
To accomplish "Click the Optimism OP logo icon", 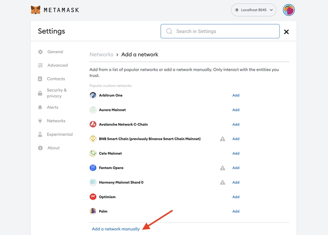I will pos(93,197).
